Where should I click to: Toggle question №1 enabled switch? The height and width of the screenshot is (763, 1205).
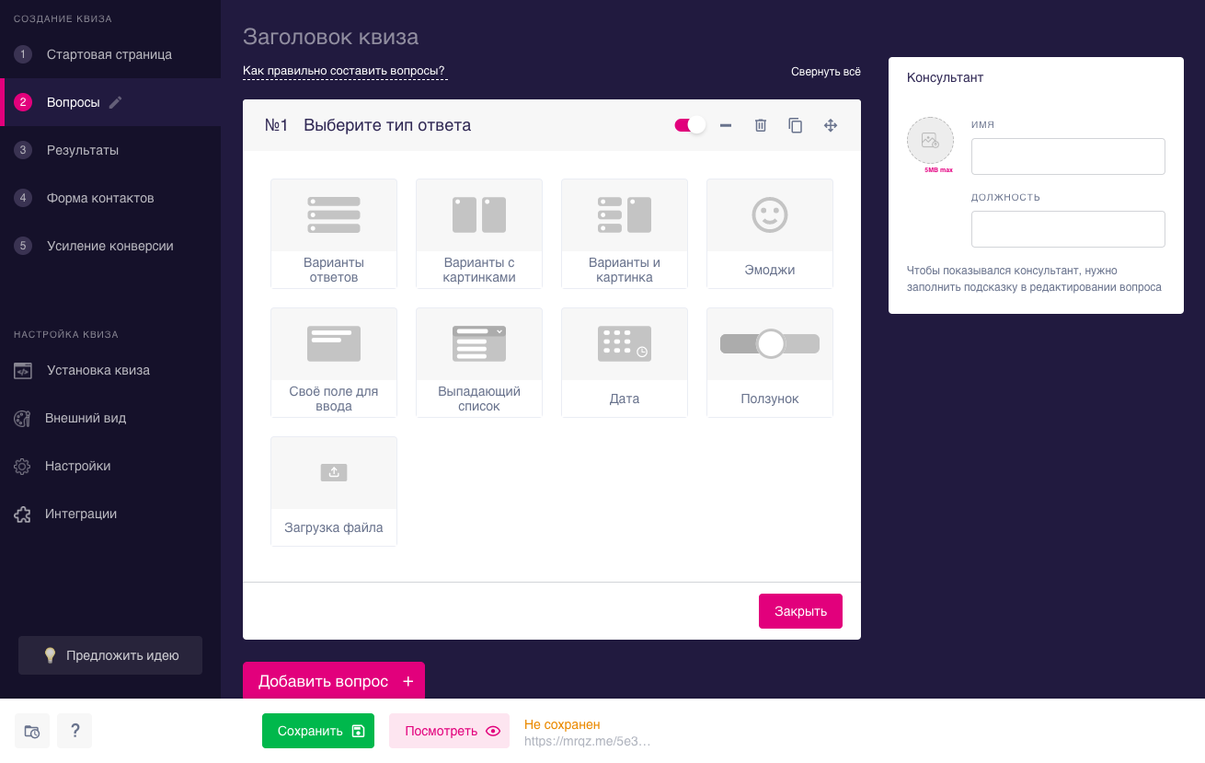click(x=690, y=125)
